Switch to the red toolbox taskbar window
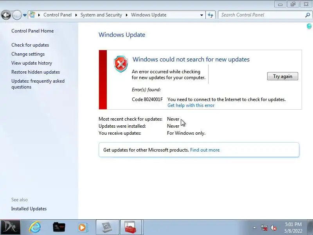This screenshot has width=313, height=235. (x=131, y=227)
